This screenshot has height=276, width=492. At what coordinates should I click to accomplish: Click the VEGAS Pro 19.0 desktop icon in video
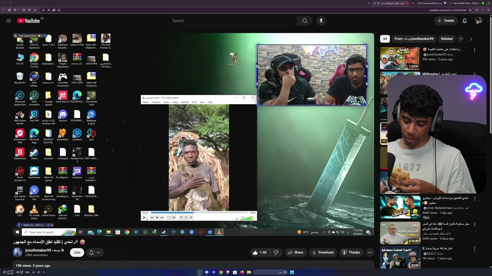(x=34, y=190)
